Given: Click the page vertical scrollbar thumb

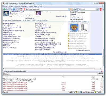Looking at the screenshot, I should click(103, 57).
